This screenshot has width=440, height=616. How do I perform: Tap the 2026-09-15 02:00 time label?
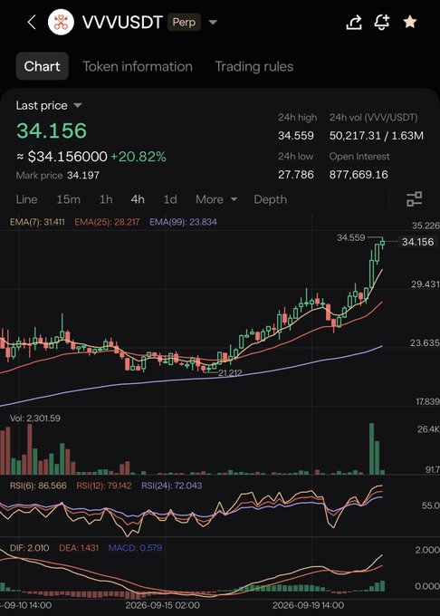162,605
